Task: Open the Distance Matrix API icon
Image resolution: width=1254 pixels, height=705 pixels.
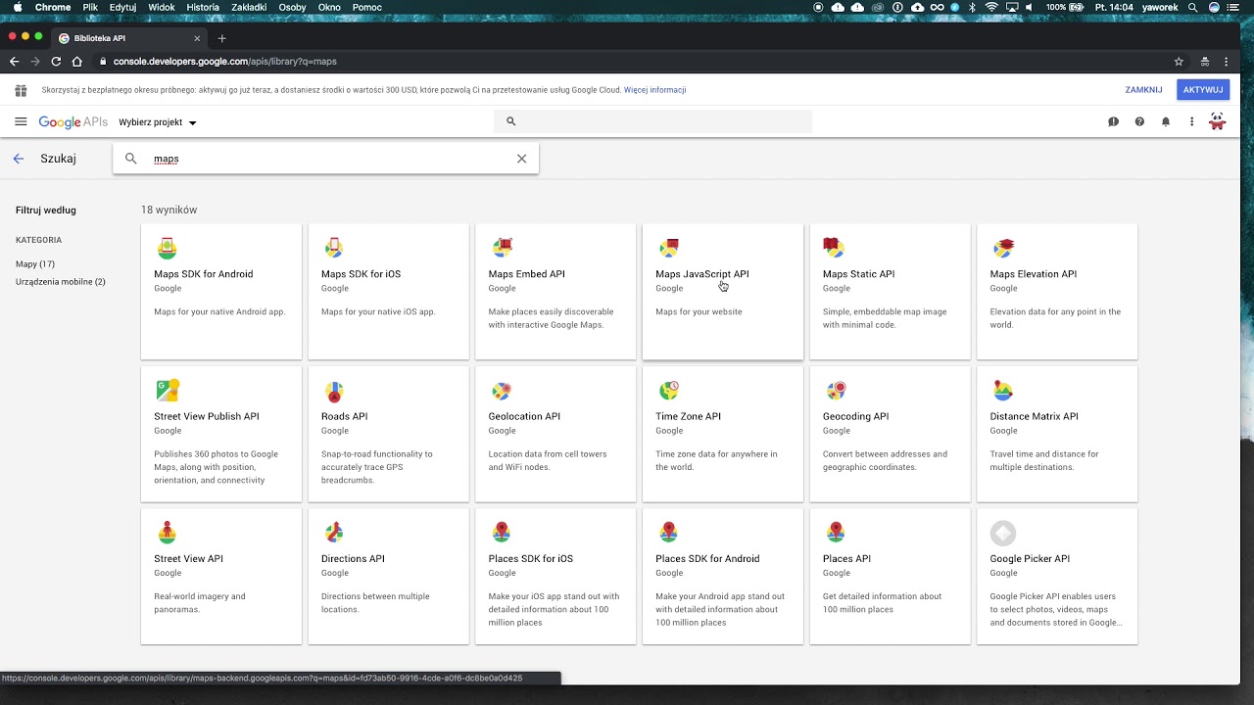Action: pos(1002,391)
